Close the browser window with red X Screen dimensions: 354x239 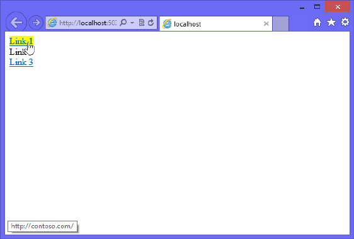coord(338,6)
